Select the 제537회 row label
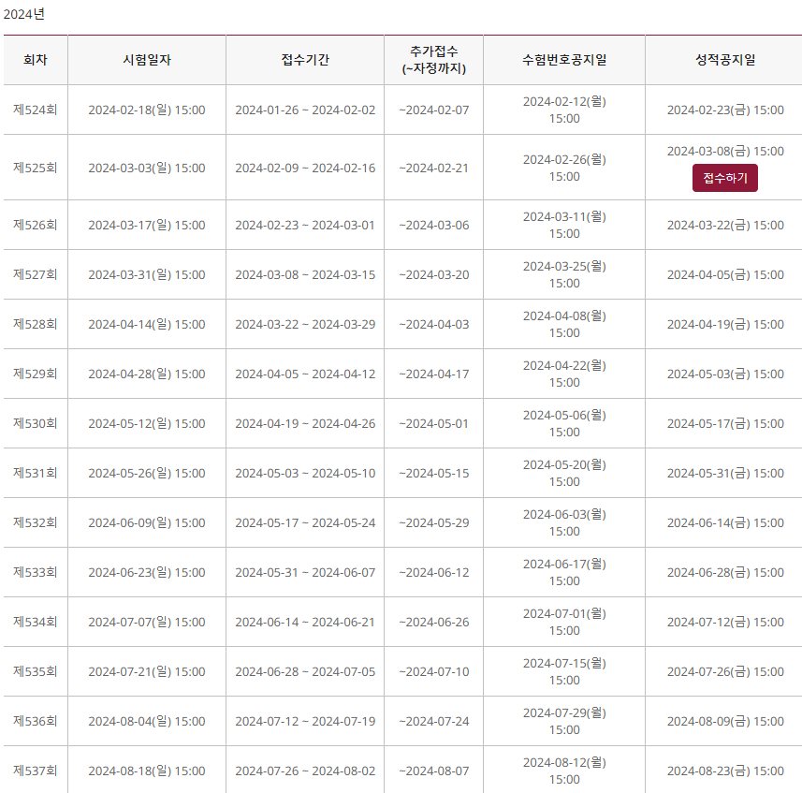This screenshot has height=793, width=802. point(36,771)
